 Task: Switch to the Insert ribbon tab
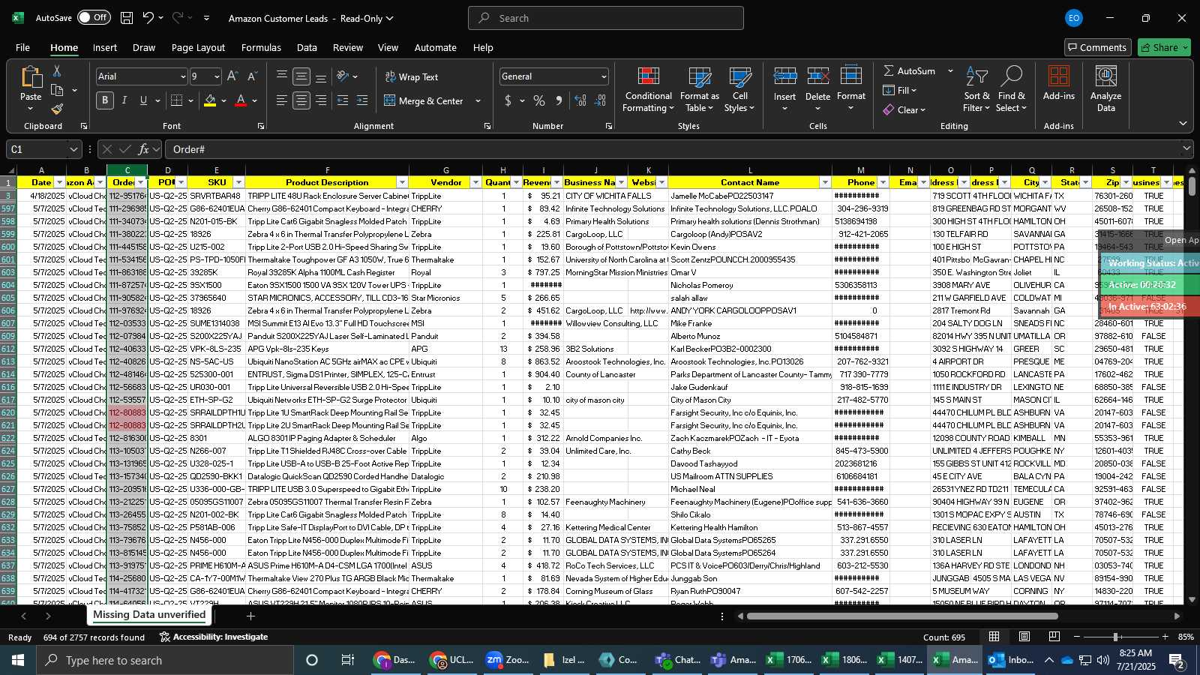tap(105, 47)
